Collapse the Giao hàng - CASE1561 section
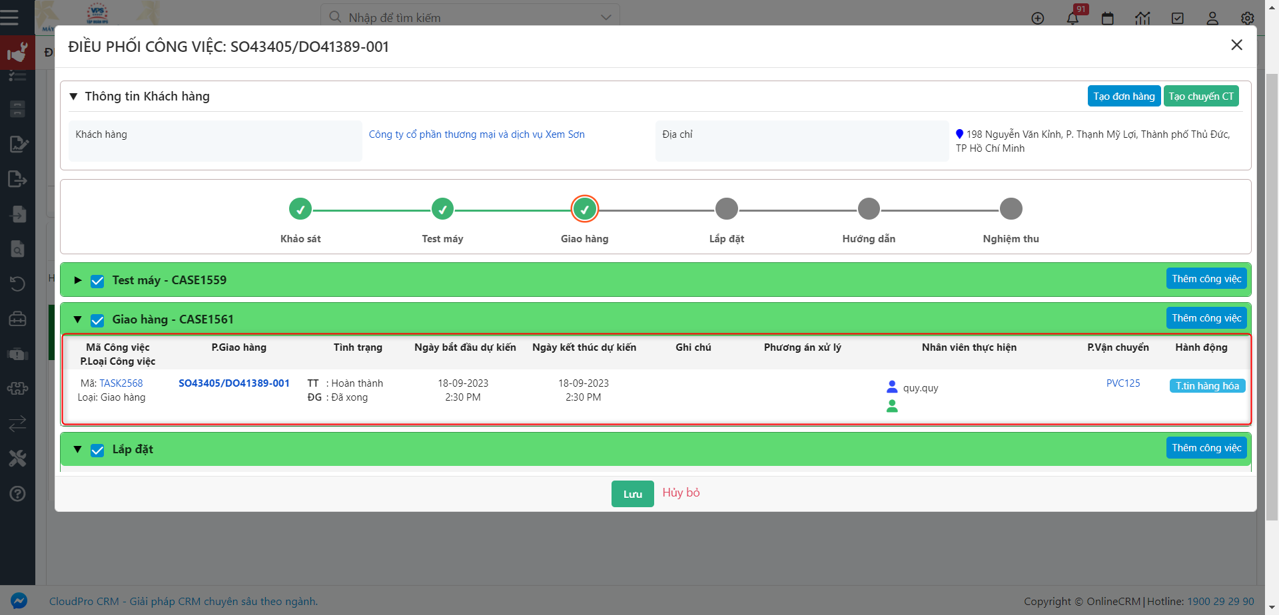 click(77, 319)
